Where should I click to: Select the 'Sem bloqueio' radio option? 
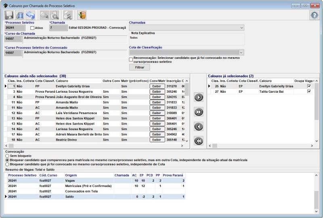[x=7, y=155]
